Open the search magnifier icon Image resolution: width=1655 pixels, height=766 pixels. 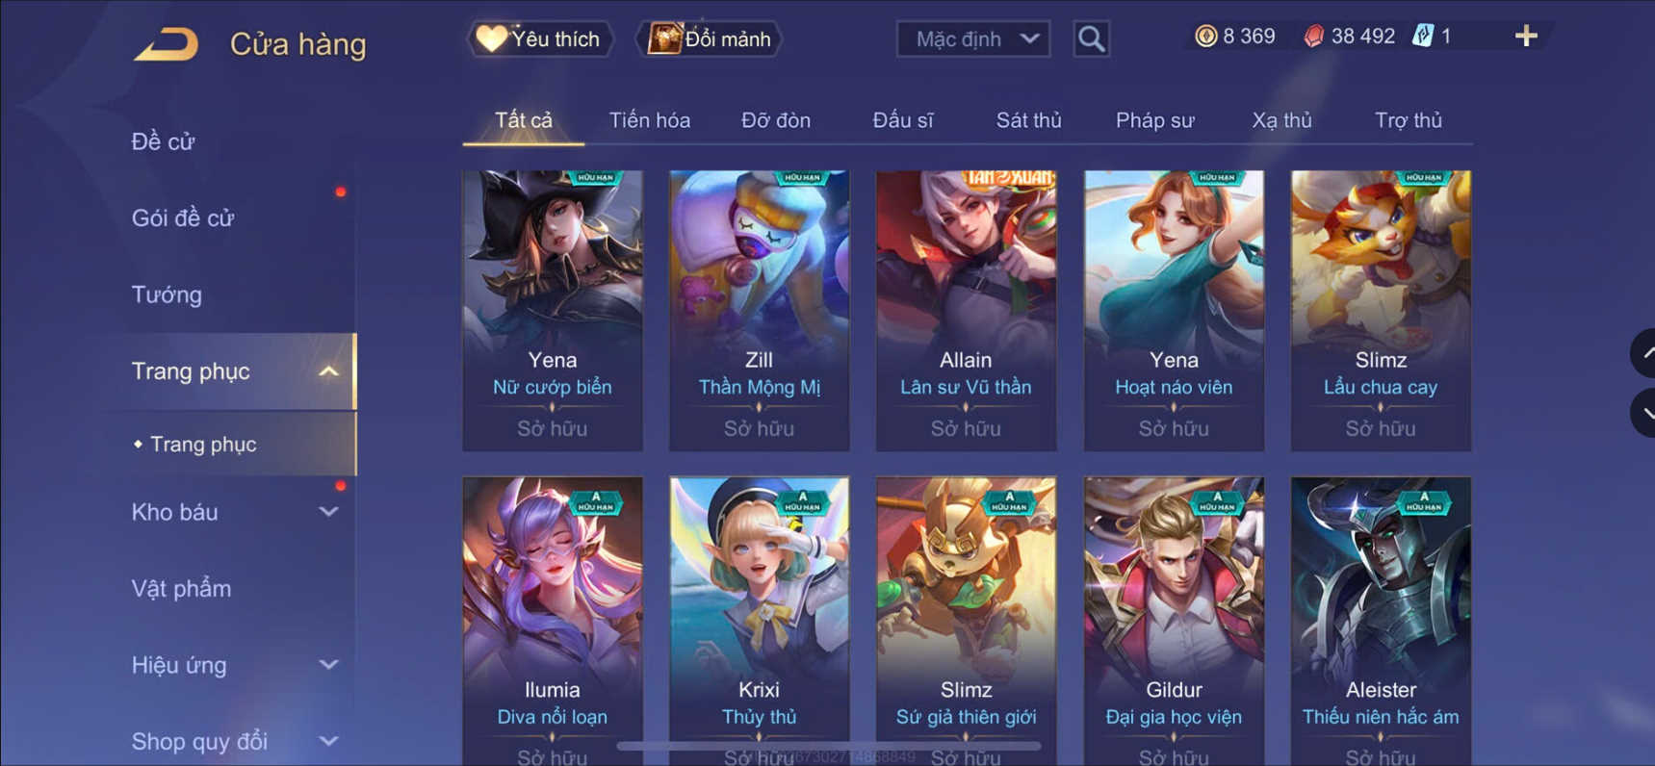pos(1091,39)
